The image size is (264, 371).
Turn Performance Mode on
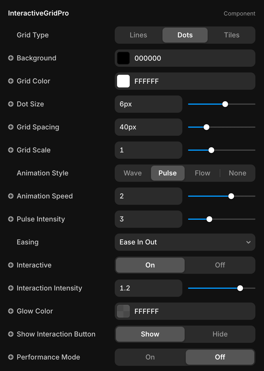click(150, 357)
